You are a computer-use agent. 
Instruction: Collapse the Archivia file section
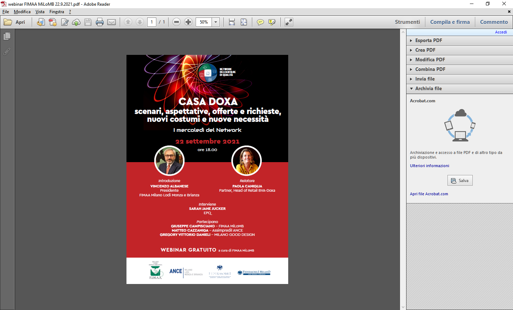coord(460,88)
